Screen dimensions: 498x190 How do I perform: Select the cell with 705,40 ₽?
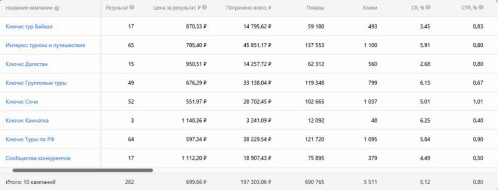[x=196, y=45]
